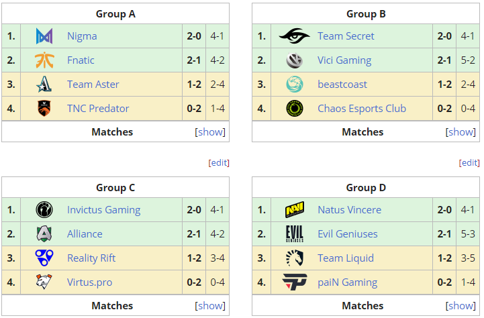Image resolution: width=484 pixels, height=318 pixels.
Task: Show Group A matches
Action: (x=210, y=132)
